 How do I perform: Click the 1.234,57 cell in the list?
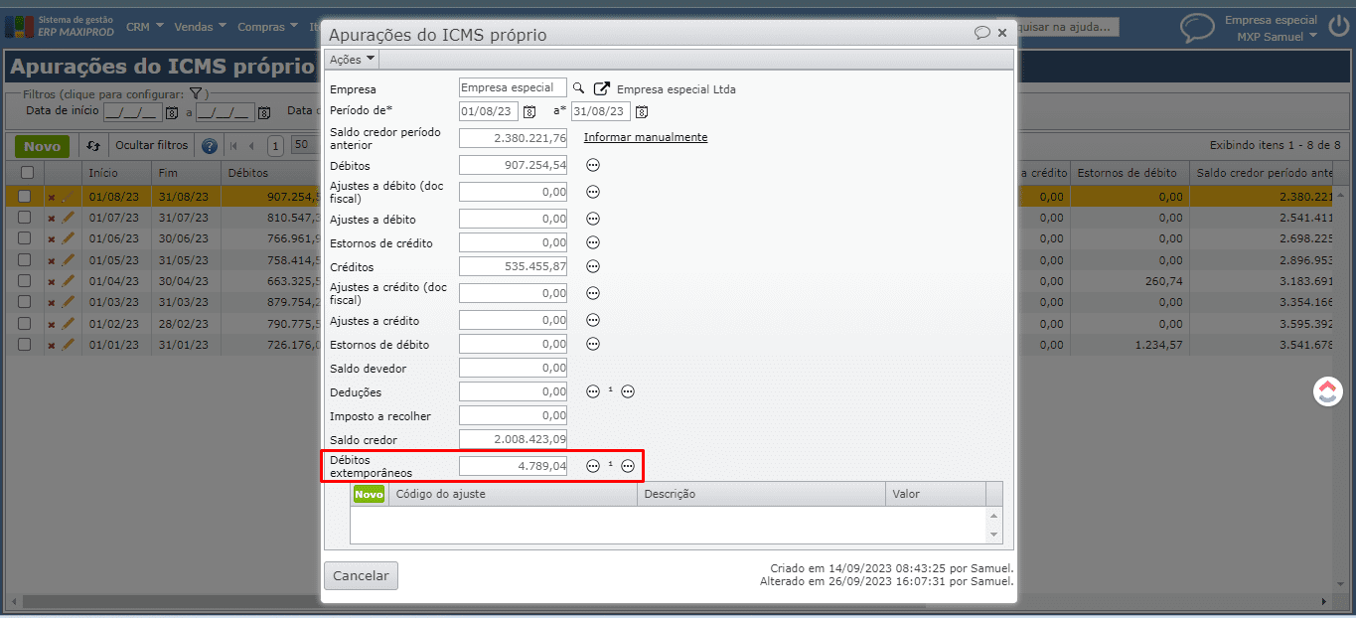tap(1130, 345)
